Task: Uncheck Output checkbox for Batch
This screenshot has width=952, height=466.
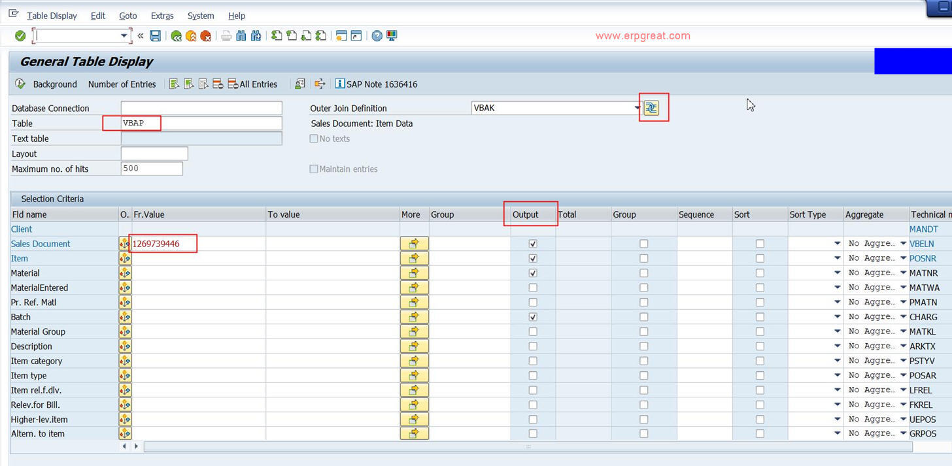Action: point(533,317)
